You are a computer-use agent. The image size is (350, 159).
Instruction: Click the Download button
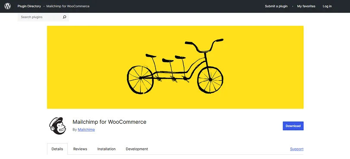coord(293,126)
